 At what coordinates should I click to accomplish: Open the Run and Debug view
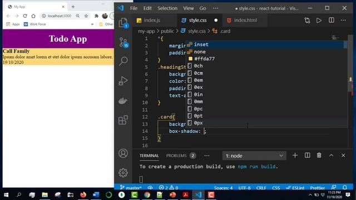coord(123,81)
